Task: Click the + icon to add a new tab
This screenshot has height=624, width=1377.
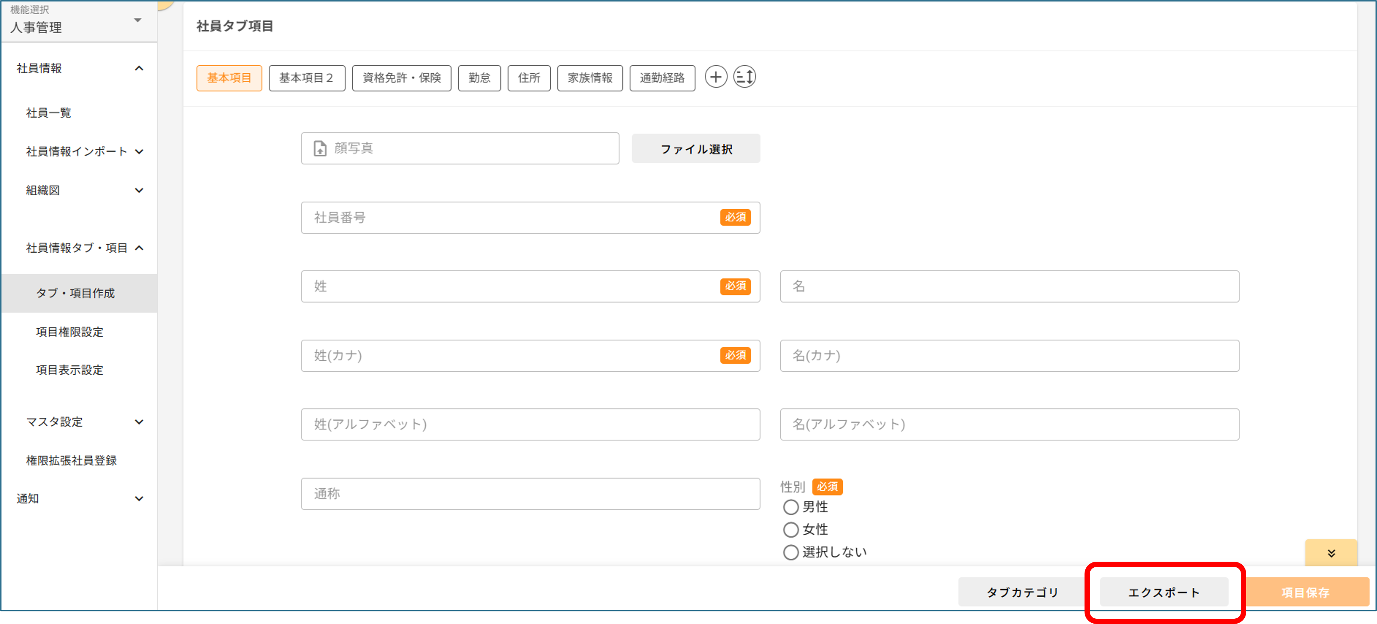Action: click(716, 77)
